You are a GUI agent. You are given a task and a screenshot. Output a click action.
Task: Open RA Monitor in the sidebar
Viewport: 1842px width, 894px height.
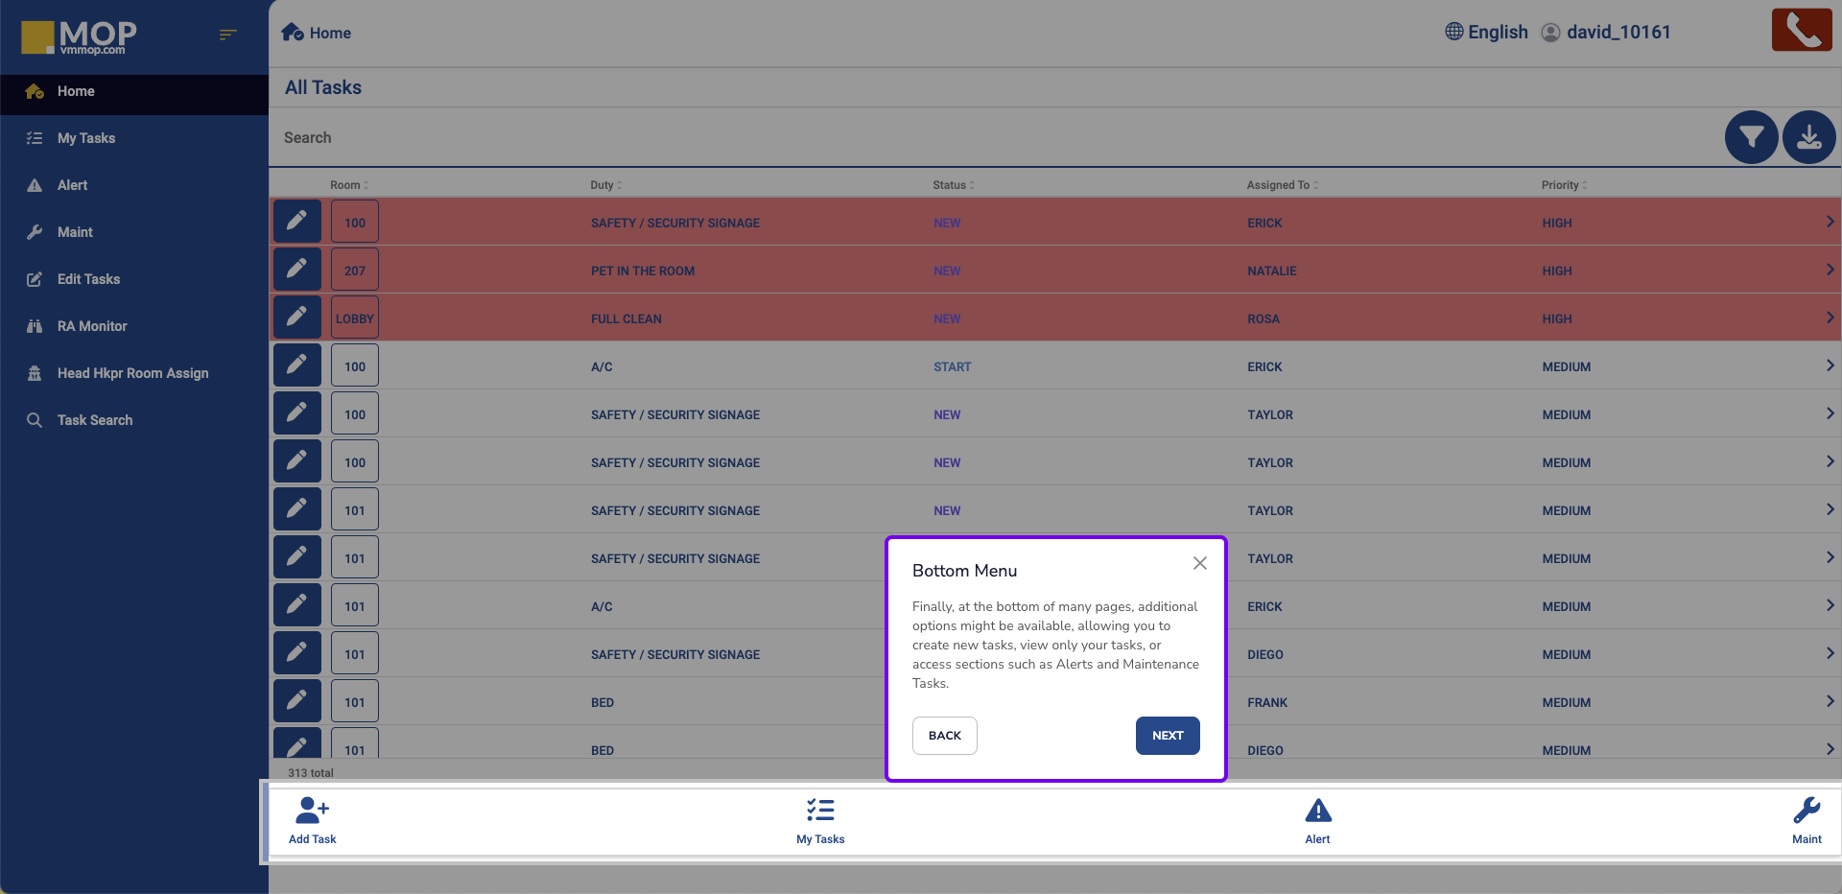92,326
